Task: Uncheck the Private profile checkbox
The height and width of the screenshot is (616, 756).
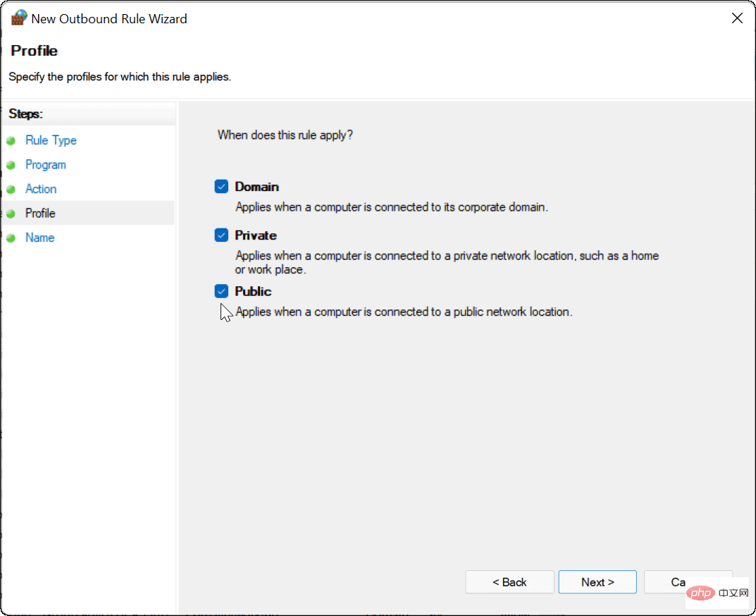Action: pos(221,235)
